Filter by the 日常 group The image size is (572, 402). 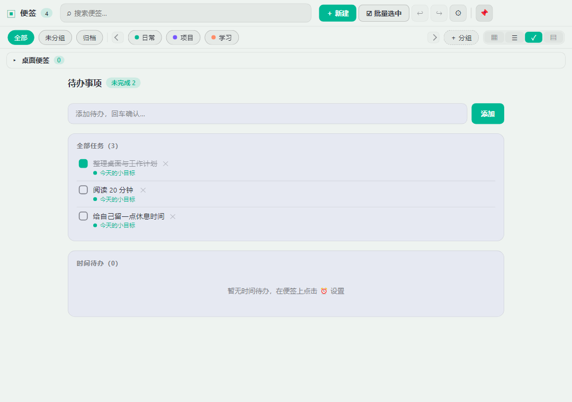pyautogui.click(x=145, y=38)
